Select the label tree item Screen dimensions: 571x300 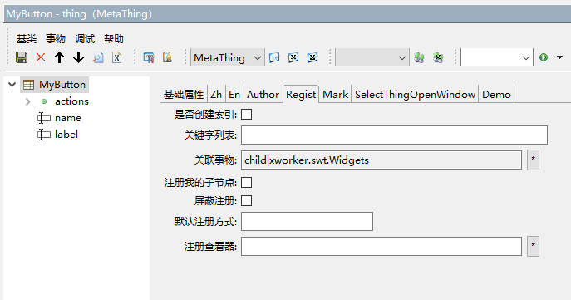(66, 135)
